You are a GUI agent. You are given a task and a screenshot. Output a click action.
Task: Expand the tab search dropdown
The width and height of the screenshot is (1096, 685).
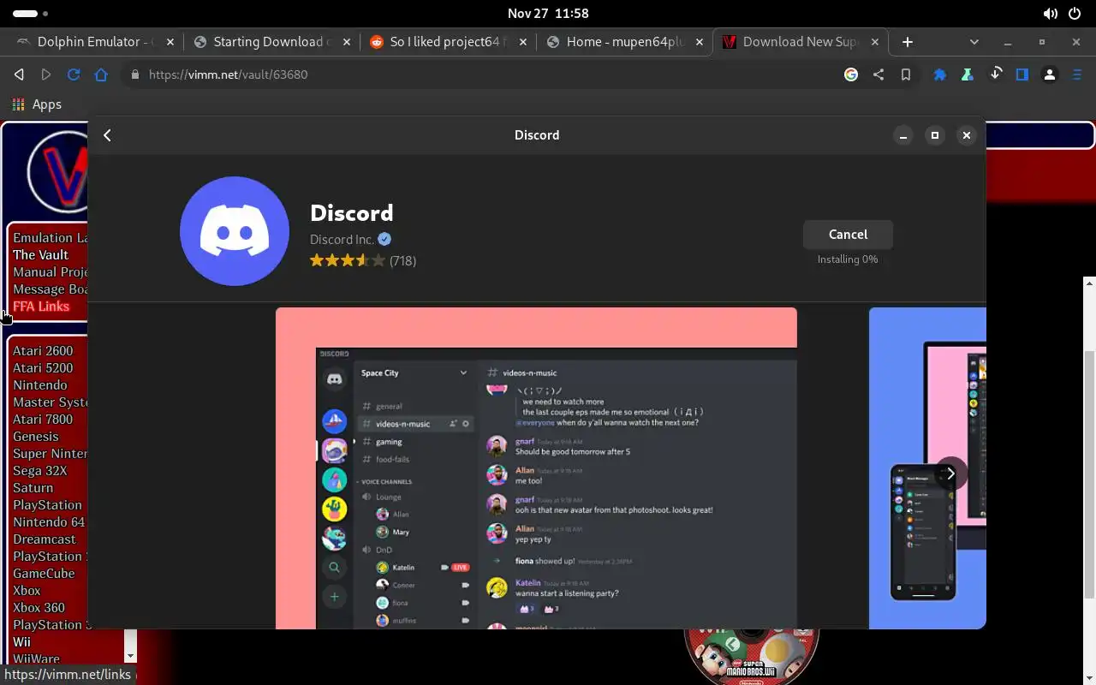(974, 42)
